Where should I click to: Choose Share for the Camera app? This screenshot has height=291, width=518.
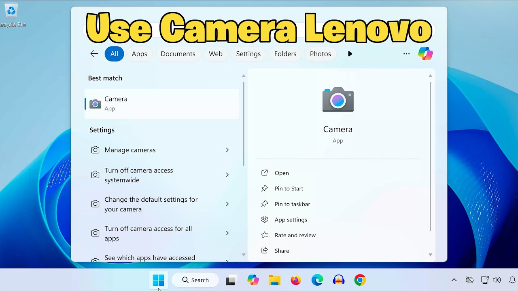[x=282, y=251]
